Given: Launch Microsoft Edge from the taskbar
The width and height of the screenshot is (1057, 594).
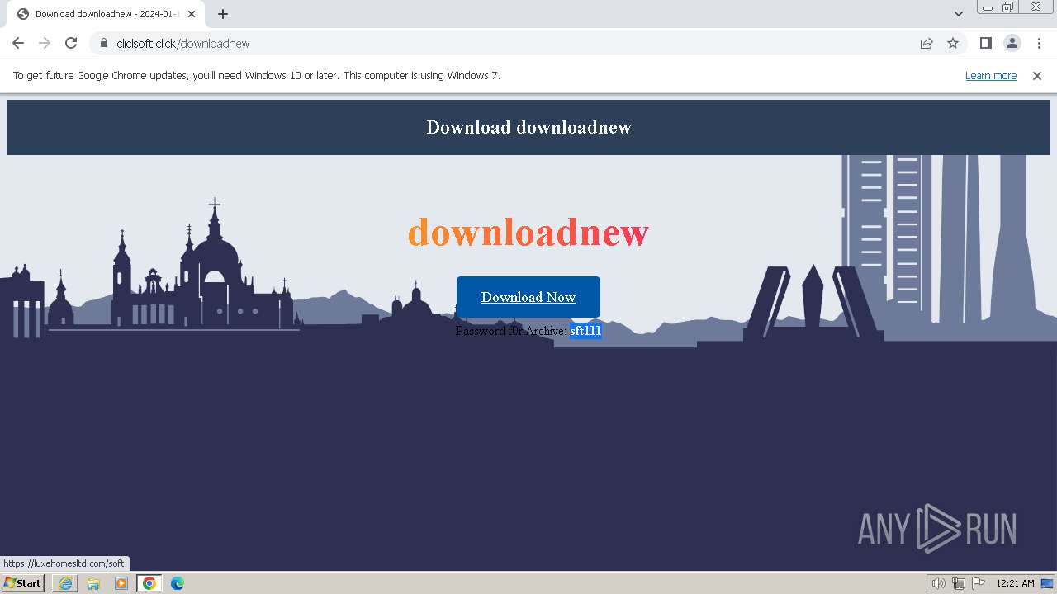Looking at the screenshot, I should pyautogui.click(x=178, y=583).
